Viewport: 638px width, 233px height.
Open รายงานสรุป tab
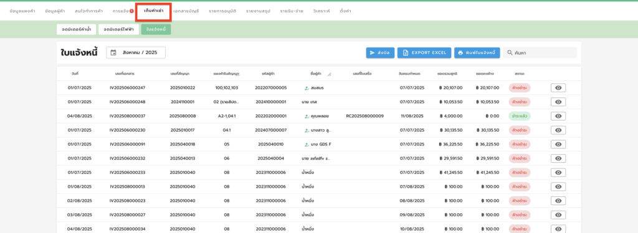[x=258, y=11]
